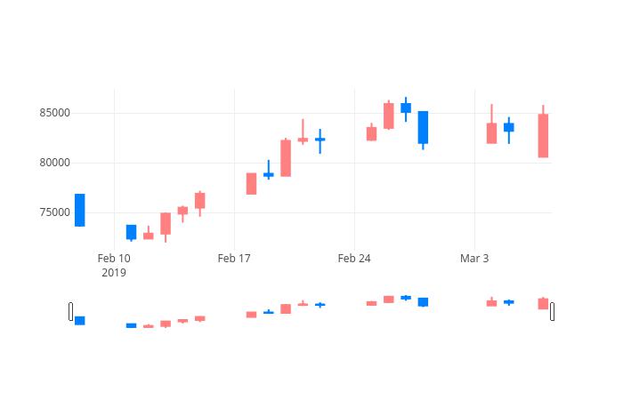623x400 pixels.
Task: Click leftmost blue mini candle in range slider
Action: click(80, 321)
